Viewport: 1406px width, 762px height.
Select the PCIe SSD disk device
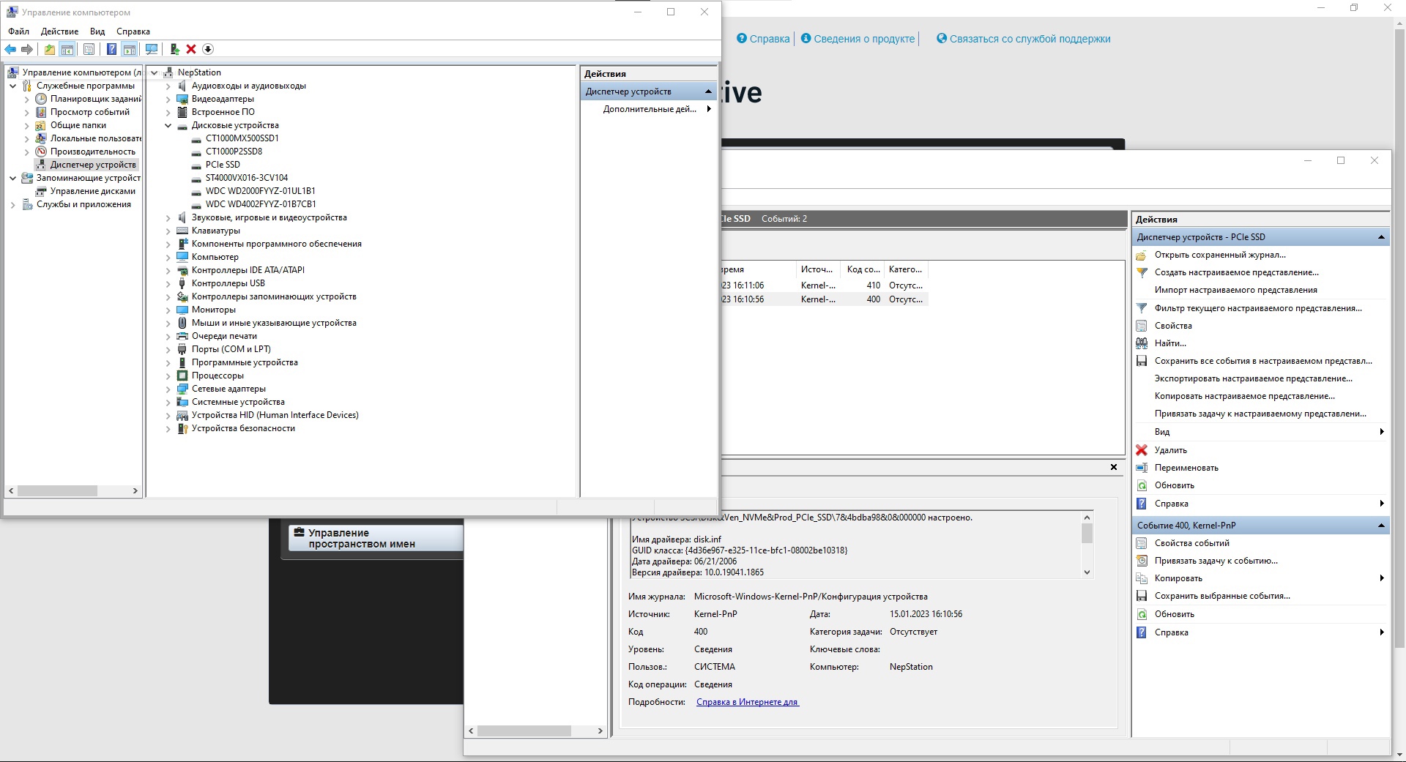tap(223, 165)
